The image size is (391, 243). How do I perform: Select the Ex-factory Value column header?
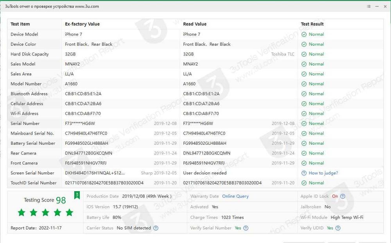click(82, 24)
